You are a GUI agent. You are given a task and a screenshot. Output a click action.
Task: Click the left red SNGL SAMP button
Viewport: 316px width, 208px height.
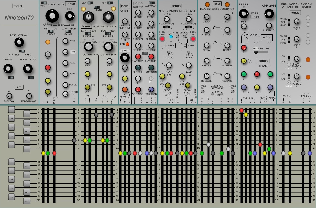click(162, 39)
